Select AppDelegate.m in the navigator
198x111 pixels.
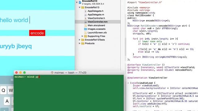(x=96, y=14)
